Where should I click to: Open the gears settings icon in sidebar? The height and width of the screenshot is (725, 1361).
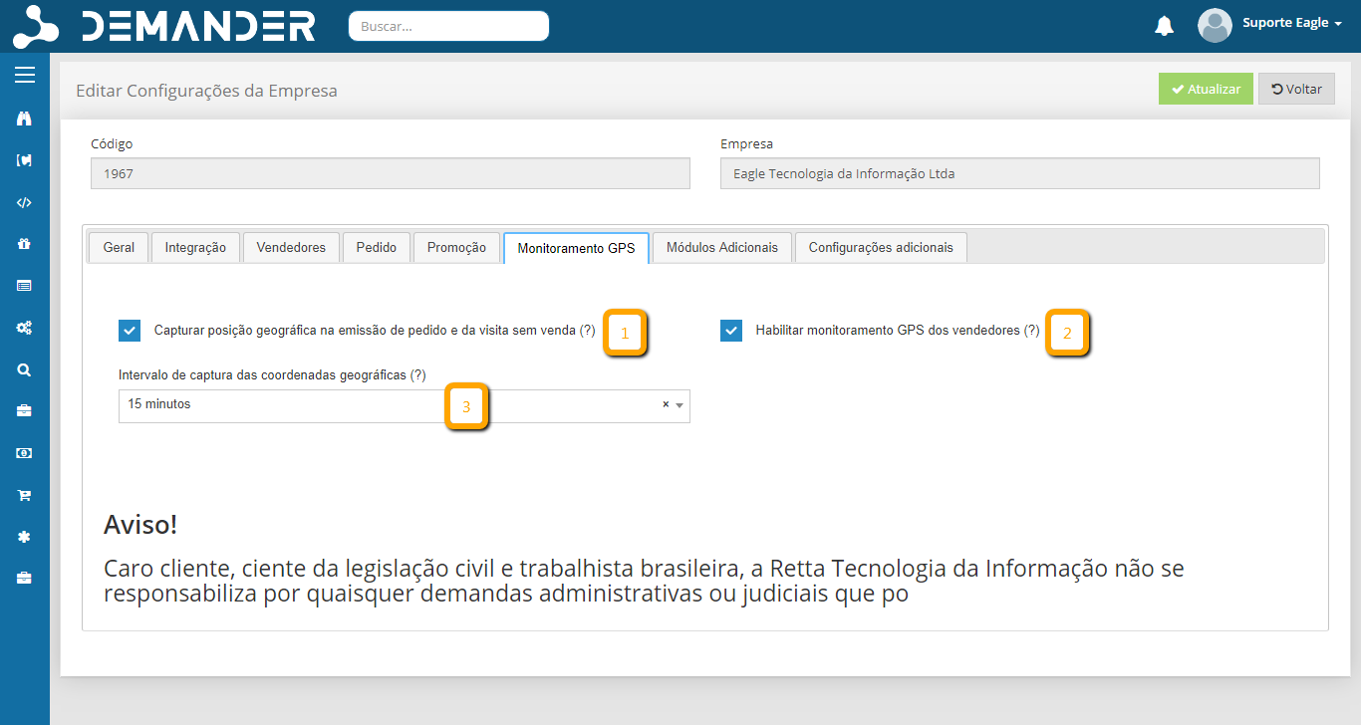point(25,328)
